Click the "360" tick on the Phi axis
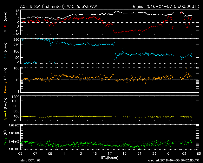203x163 pixels. click(16, 39)
